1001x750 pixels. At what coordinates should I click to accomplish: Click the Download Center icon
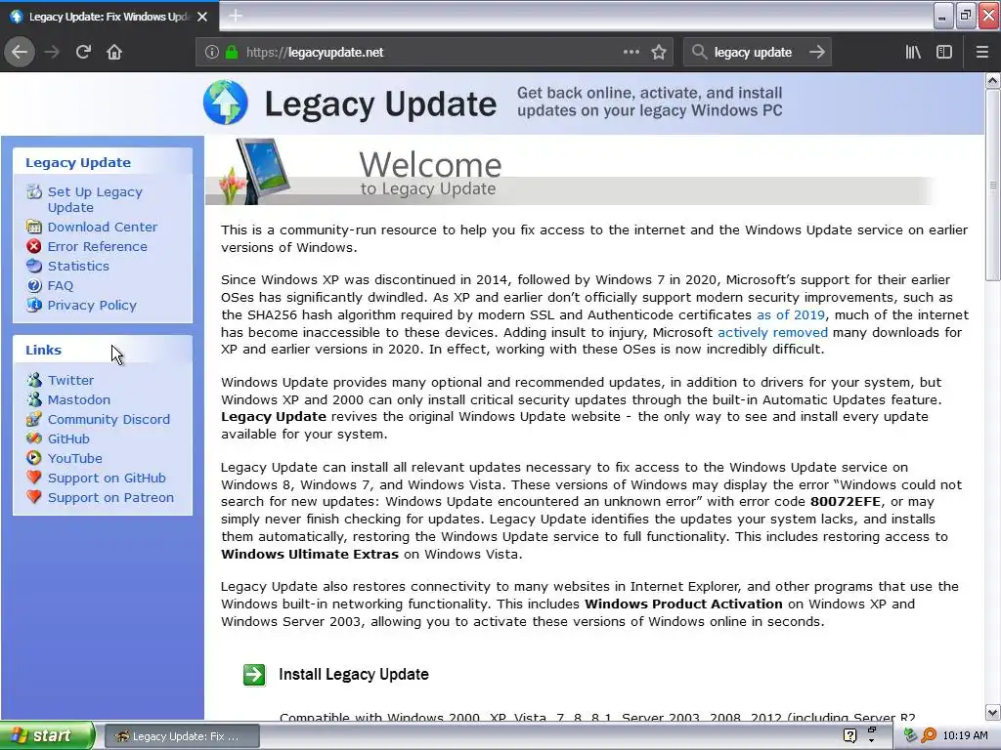(34, 227)
